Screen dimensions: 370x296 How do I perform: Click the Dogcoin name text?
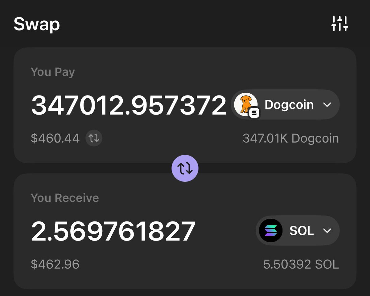tap(289, 105)
